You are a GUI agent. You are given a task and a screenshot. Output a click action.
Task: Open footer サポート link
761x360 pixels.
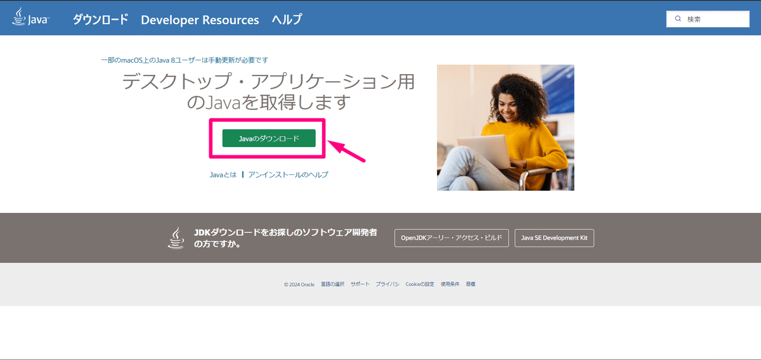tap(360, 284)
